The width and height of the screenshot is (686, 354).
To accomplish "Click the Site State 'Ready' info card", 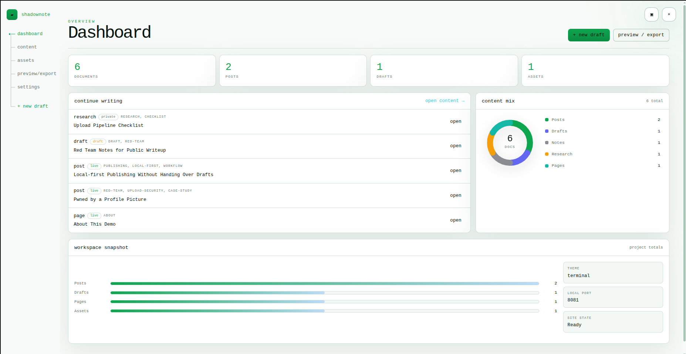I will tap(613, 322).
